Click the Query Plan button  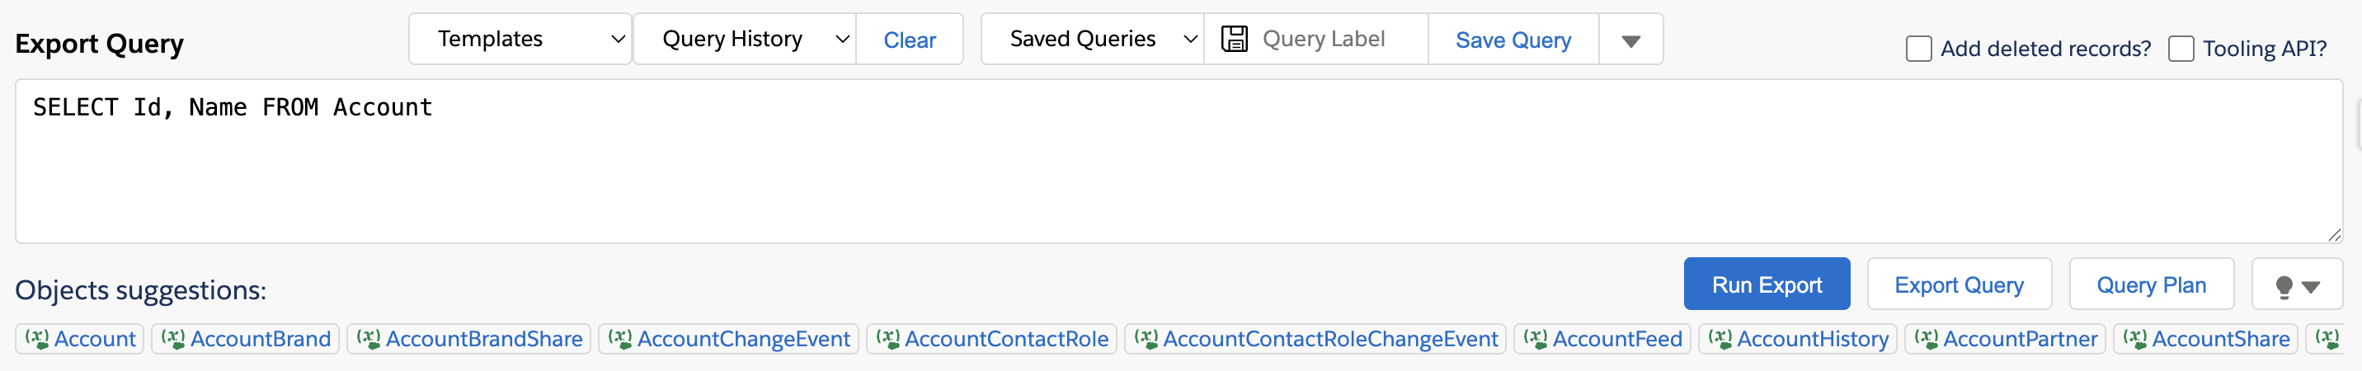(x=2151, y=285)
